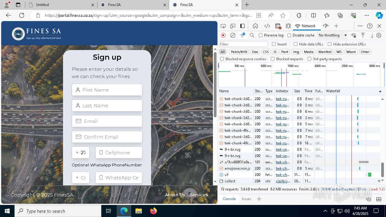Stop recording network log
This screenshot has height=217, width=386.
pos(223,35)
